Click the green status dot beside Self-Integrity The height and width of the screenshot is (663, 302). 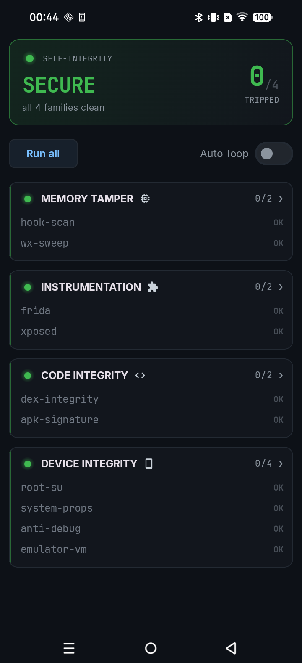pyautogui.click(x=30, y=58)
